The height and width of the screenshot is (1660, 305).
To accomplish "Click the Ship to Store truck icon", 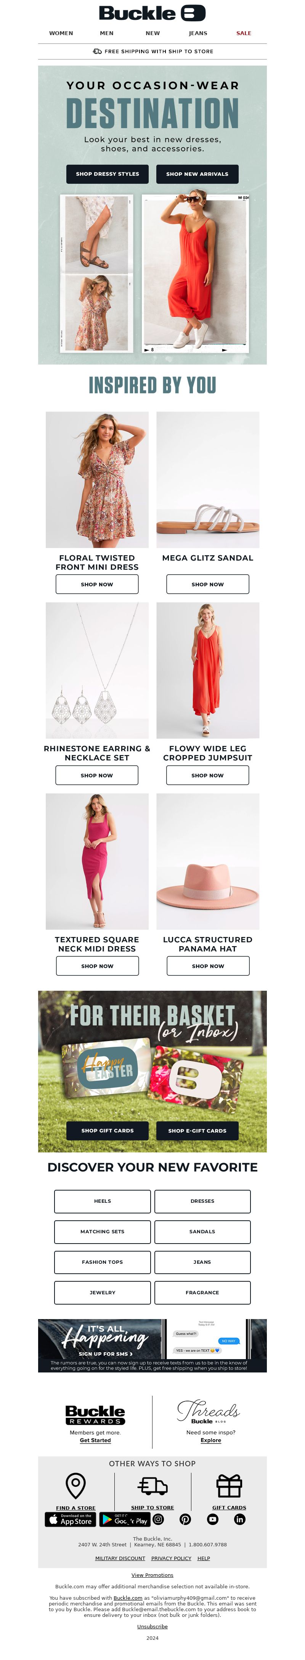I will [x=152, y=1486].
